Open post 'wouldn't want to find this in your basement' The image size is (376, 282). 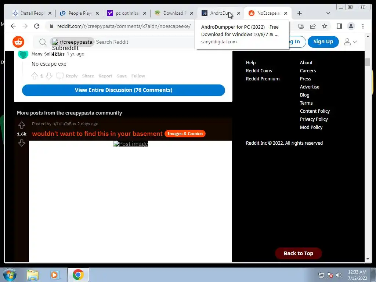click(97, 134)
